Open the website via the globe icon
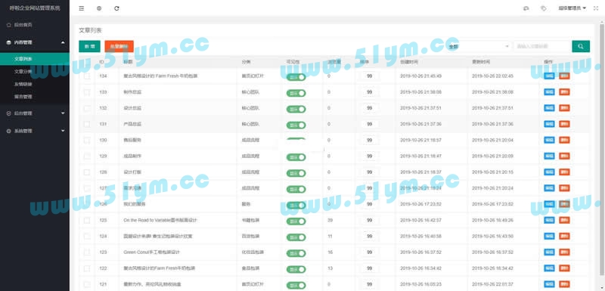Image resolution: width=605 pixels, height=291 pixels. [99, 8]
